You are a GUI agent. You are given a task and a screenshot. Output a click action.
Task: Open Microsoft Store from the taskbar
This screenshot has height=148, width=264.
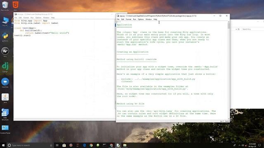coord(64,145)
